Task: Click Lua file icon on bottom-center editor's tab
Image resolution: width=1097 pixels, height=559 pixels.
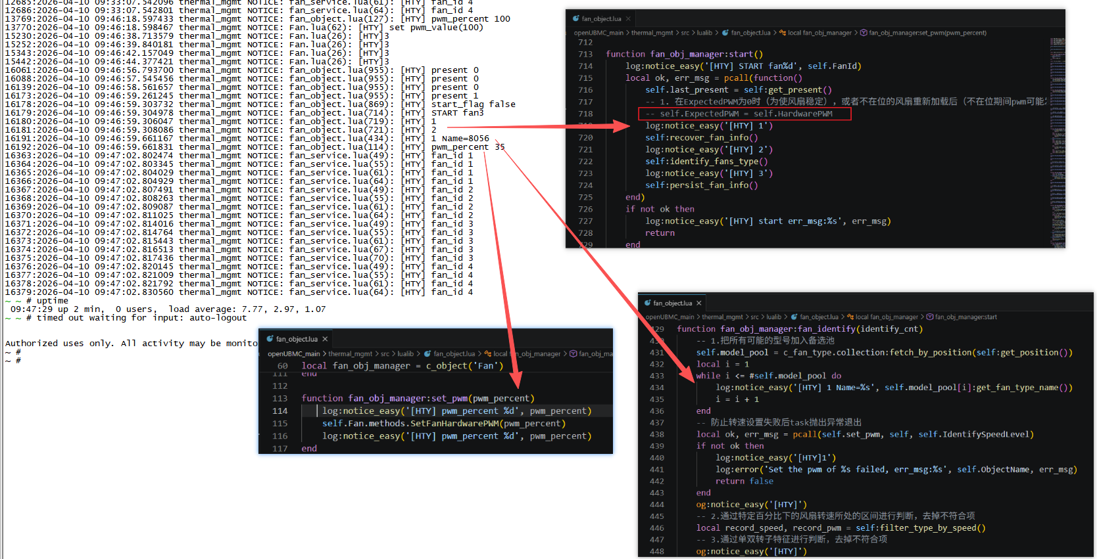Action: pyautogui.click(x=270, y=339)
